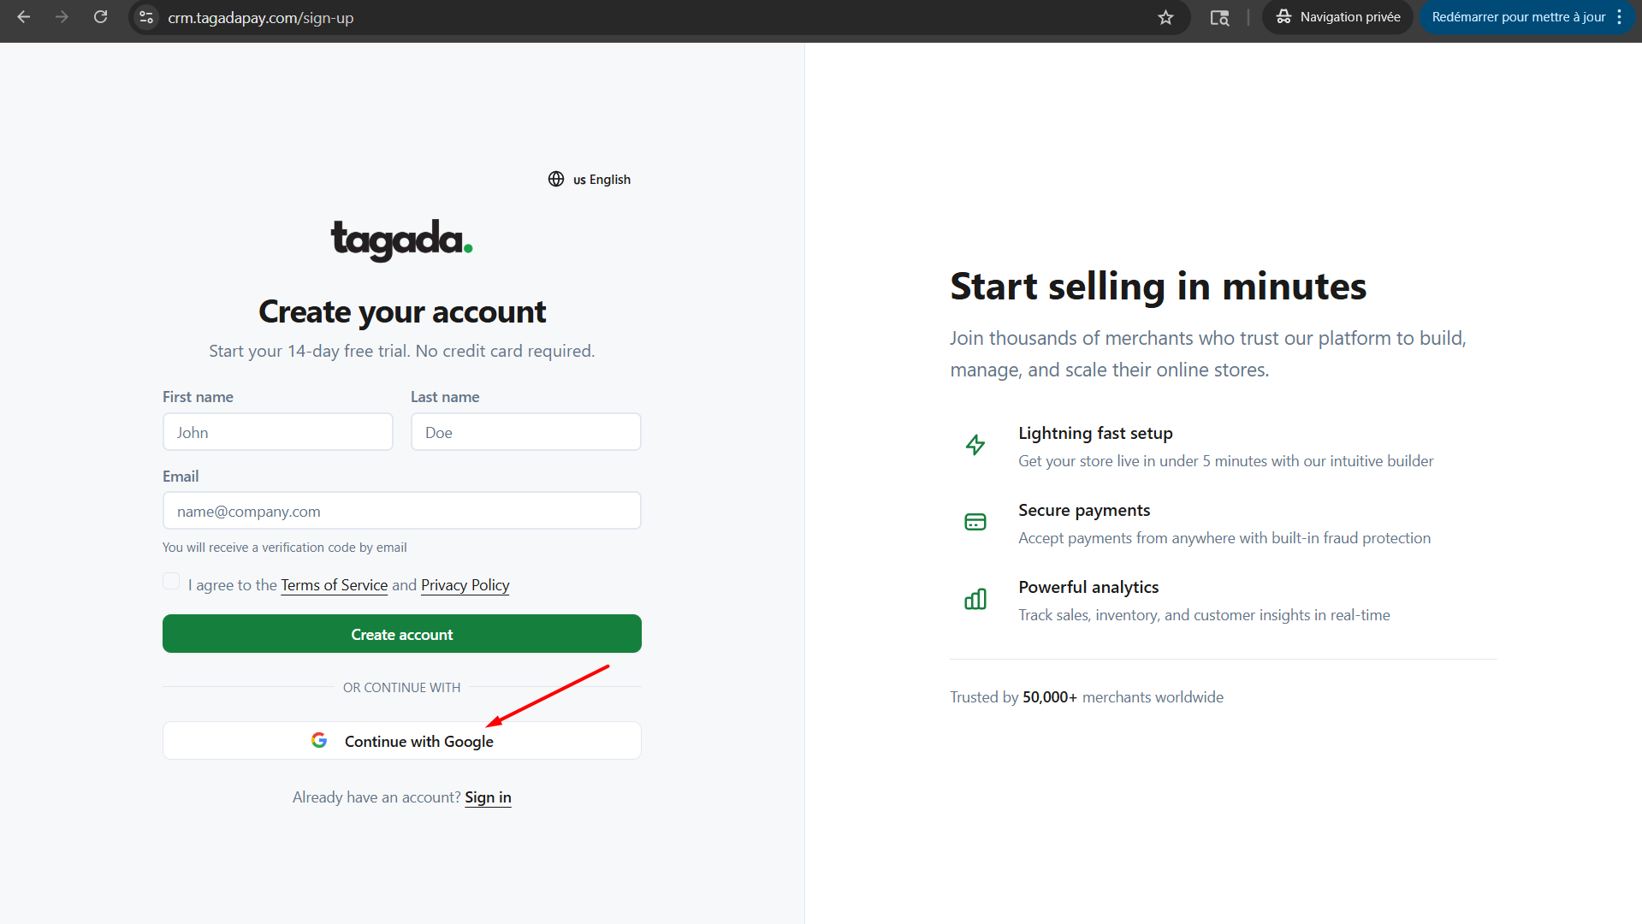
Task: Open the English language selector
Action: click(x=590, y=179)
